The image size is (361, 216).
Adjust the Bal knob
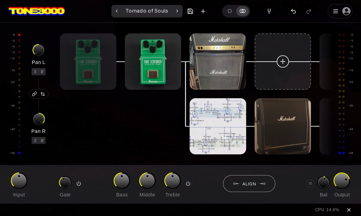click(323, 182)
